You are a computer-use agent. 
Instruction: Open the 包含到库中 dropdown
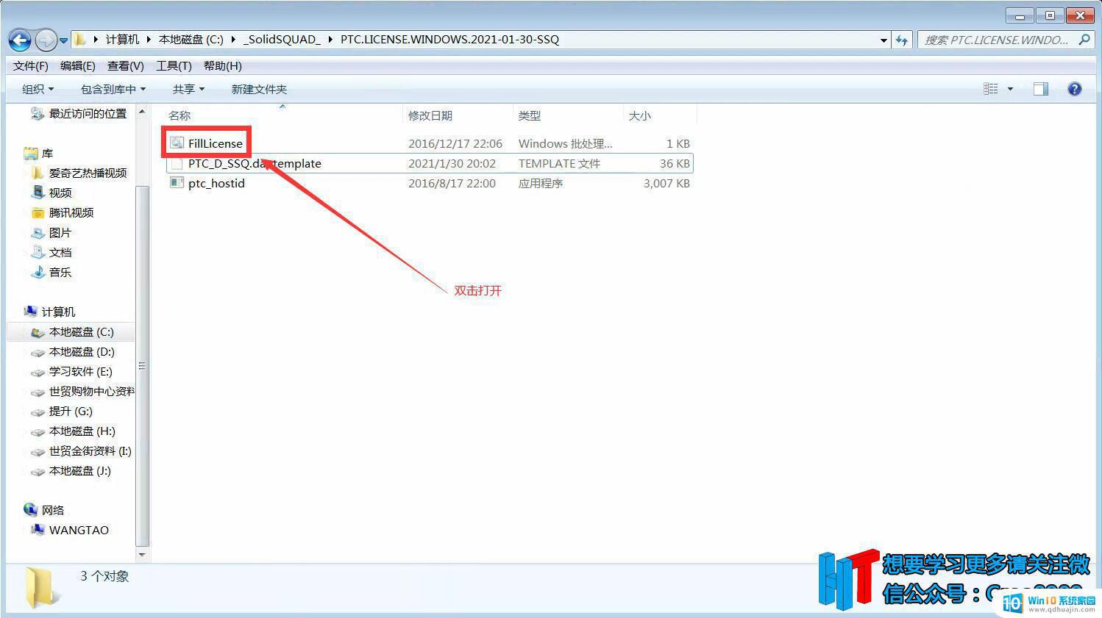pyautogui.click(x=113, y=89)
